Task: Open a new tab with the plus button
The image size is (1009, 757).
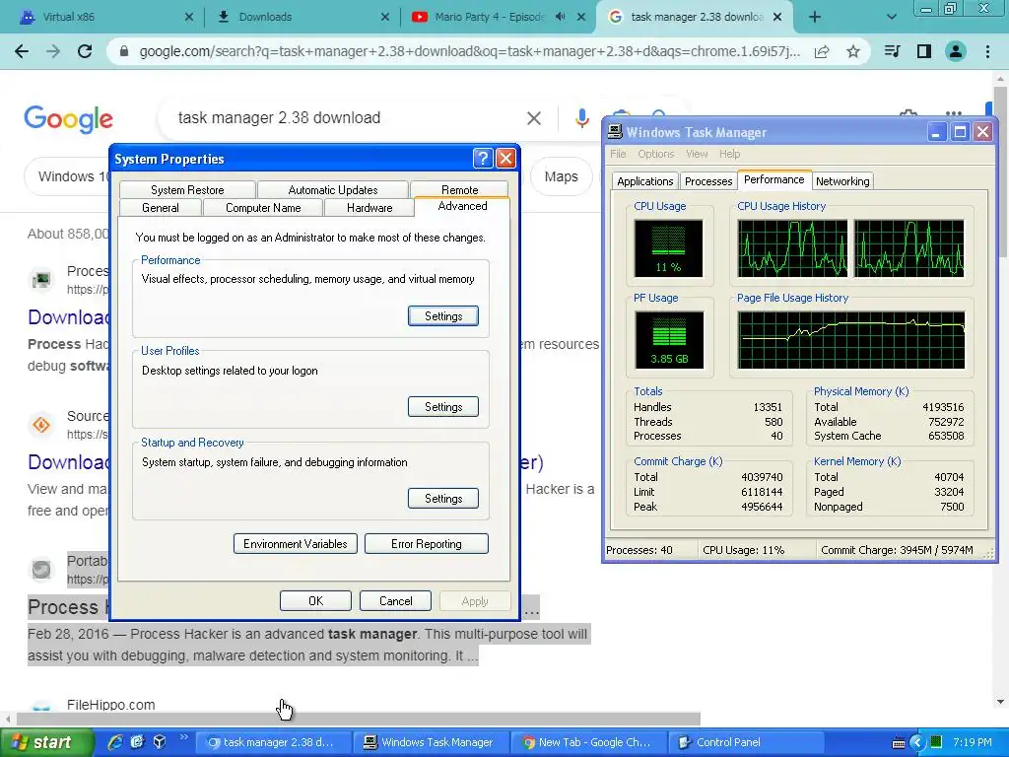Action: [x=815, y=17]
